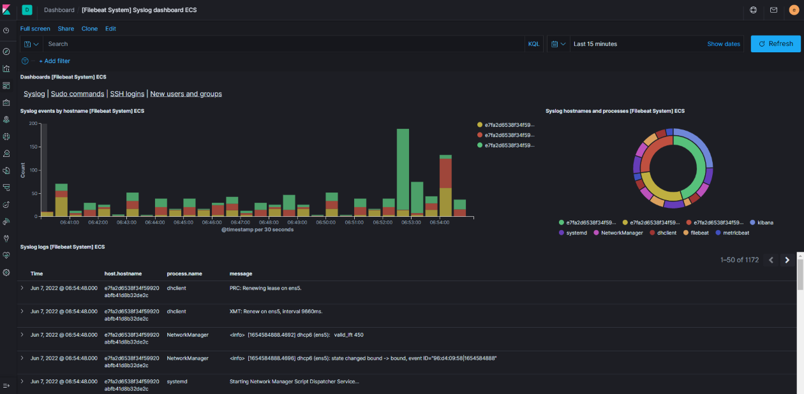
Task: Switch query language via KQL button
Action: coord(533,44)
